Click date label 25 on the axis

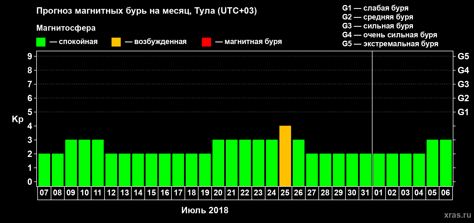point(285,193)
